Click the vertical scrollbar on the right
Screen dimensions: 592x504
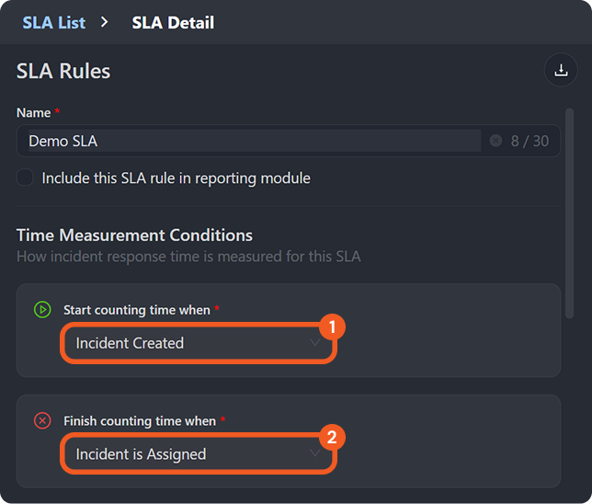coord(570,212)
